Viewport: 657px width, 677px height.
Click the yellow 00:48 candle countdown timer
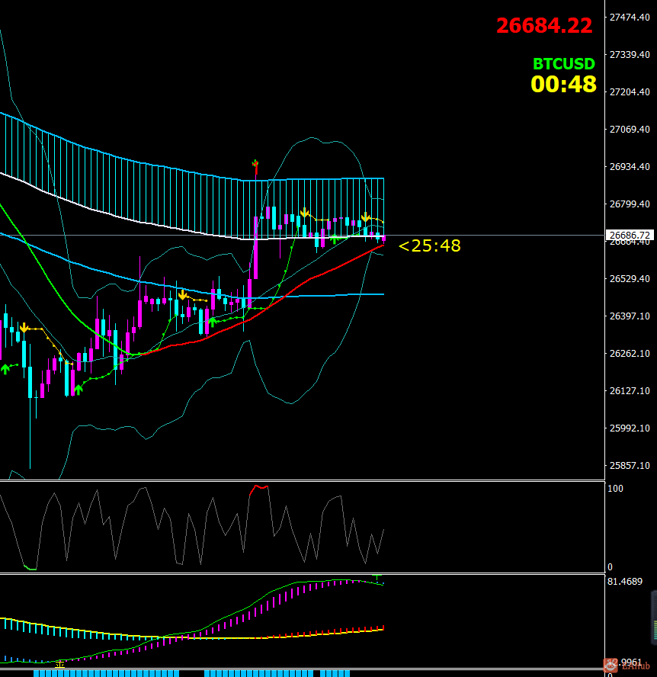[563, 84]
